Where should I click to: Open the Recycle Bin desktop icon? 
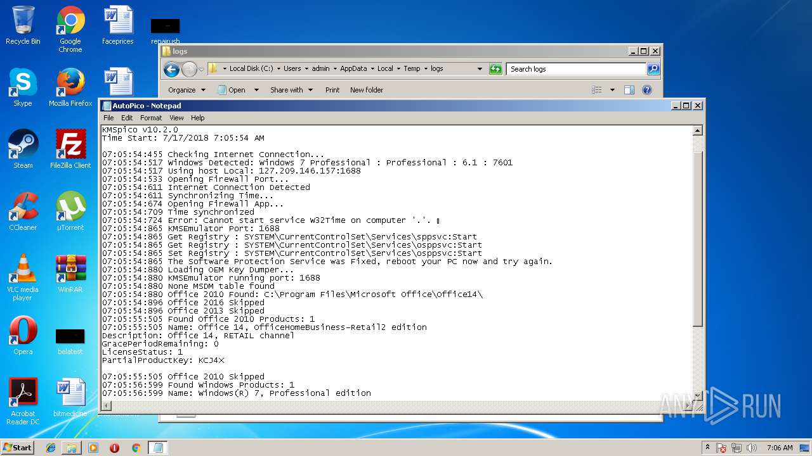pos(23,25)
